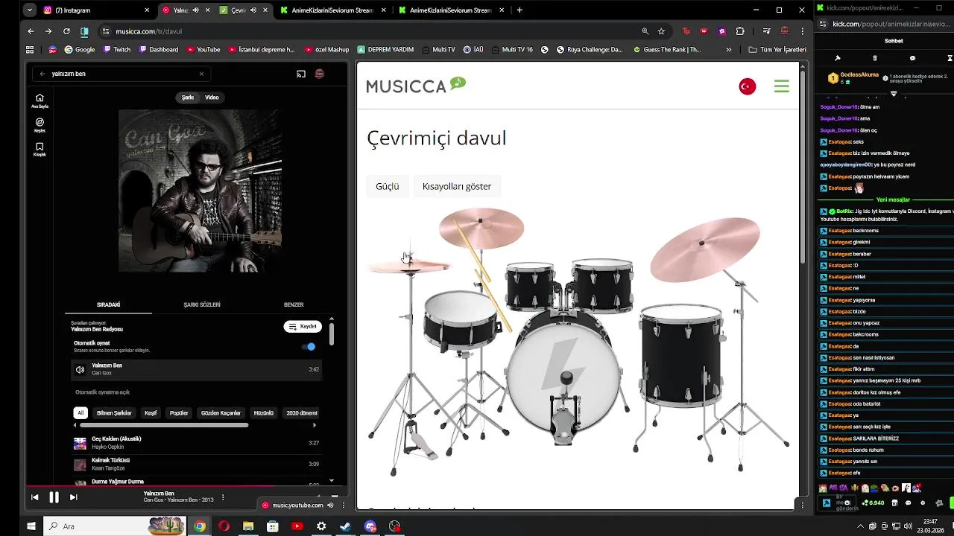Switch to Video mode
This screenshot has width=954, height=536.
(212, 98)
